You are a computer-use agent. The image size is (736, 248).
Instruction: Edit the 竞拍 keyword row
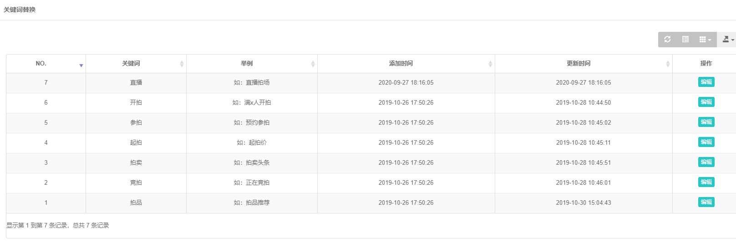tap(706, 182)
